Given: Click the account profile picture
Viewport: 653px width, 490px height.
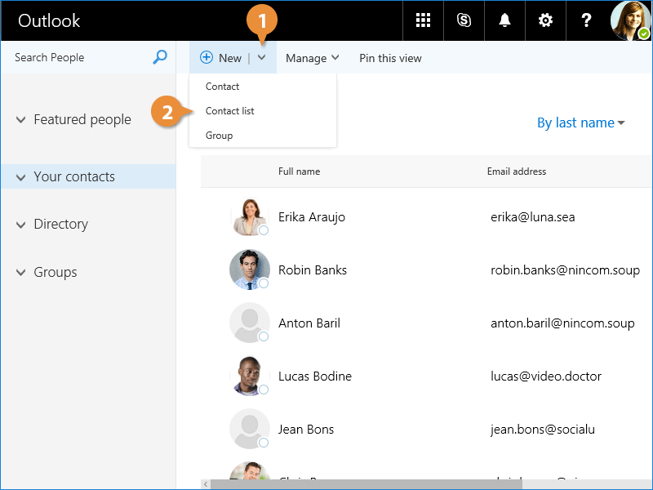Looking at the screenshot, I should 630,20.
